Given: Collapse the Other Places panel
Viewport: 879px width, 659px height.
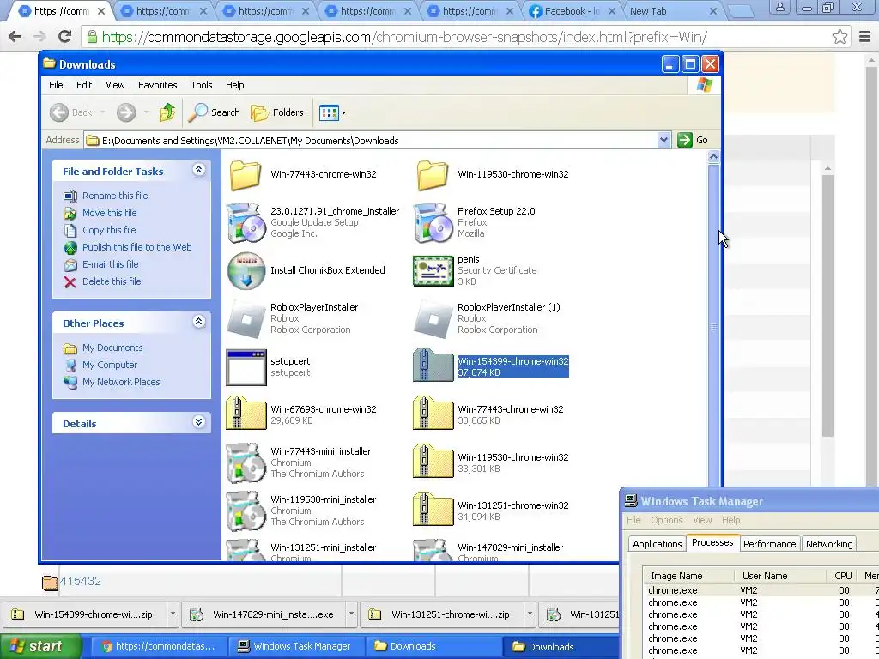Looking at the screenshot, I should point(198,322).
